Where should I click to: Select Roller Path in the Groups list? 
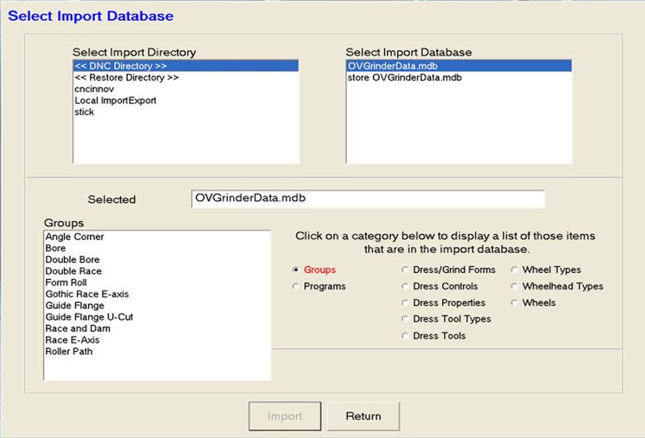tap(69, 351)
